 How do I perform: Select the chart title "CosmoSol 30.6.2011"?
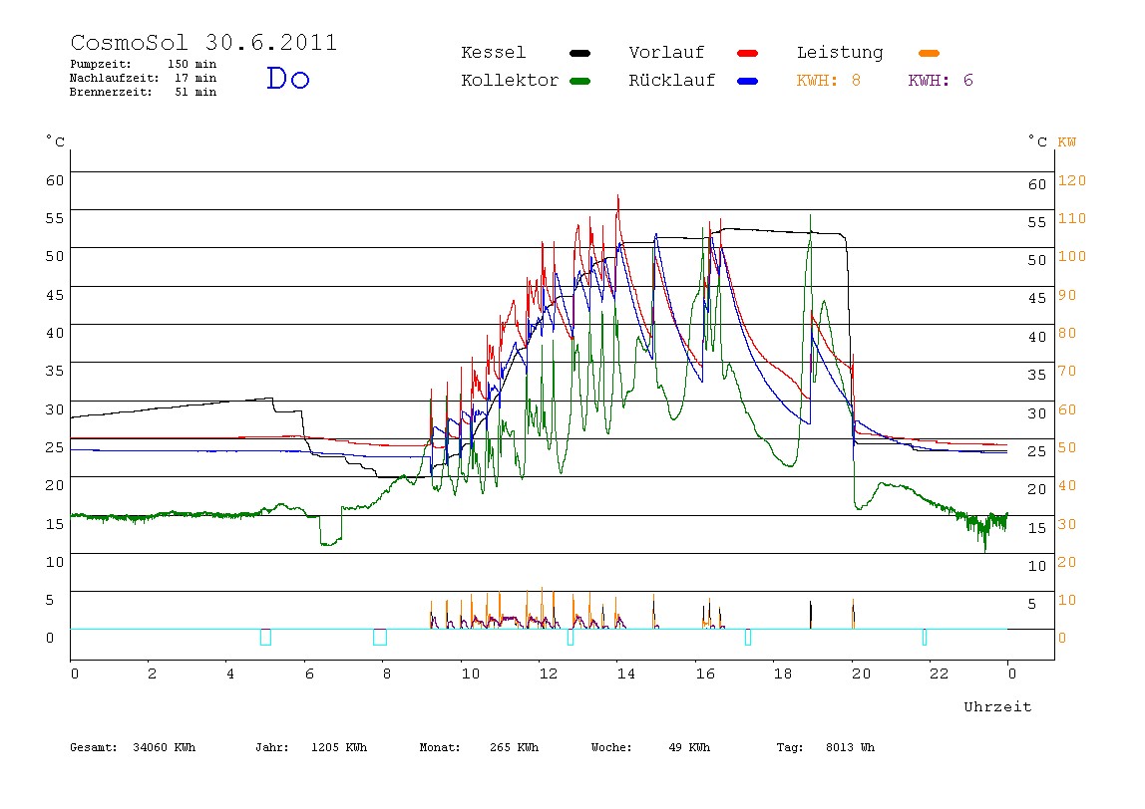[203, 42]
